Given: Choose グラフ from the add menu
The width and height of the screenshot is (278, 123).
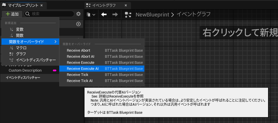Looking at the screenshot, I should point(30,54).
